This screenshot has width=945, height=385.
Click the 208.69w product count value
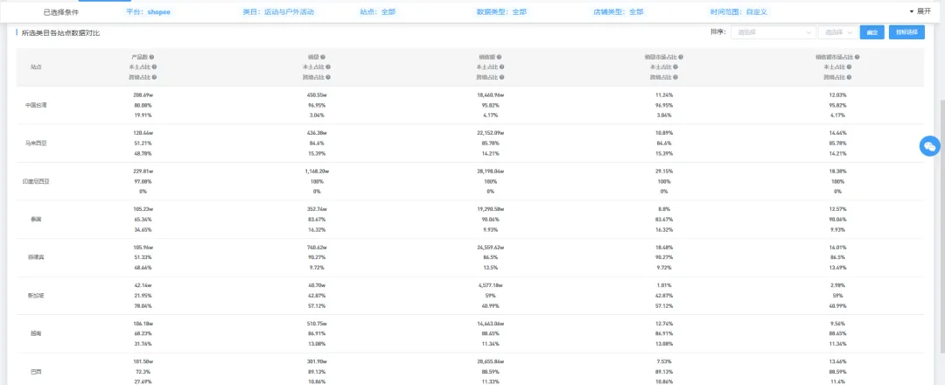143,94
